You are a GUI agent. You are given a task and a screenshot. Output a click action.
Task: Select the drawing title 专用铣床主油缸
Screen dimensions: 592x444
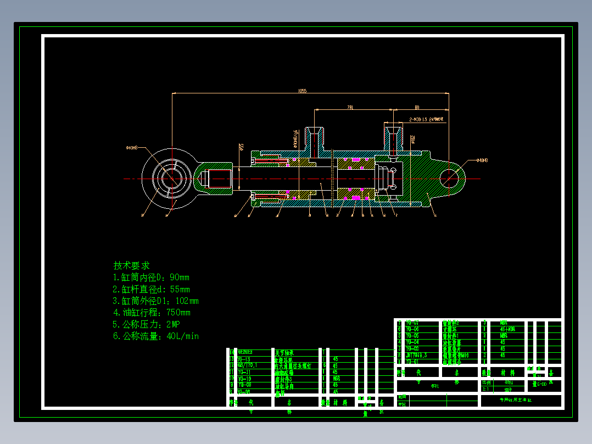[516, 400]
